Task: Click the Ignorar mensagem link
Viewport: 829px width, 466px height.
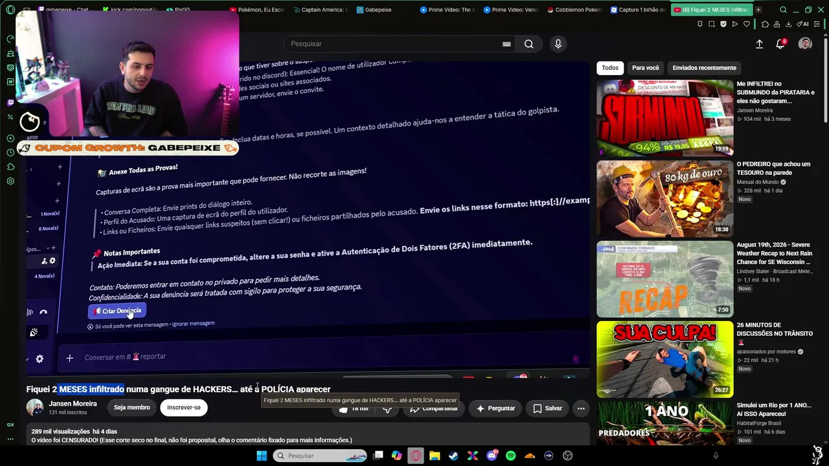Action: (193, 324)
